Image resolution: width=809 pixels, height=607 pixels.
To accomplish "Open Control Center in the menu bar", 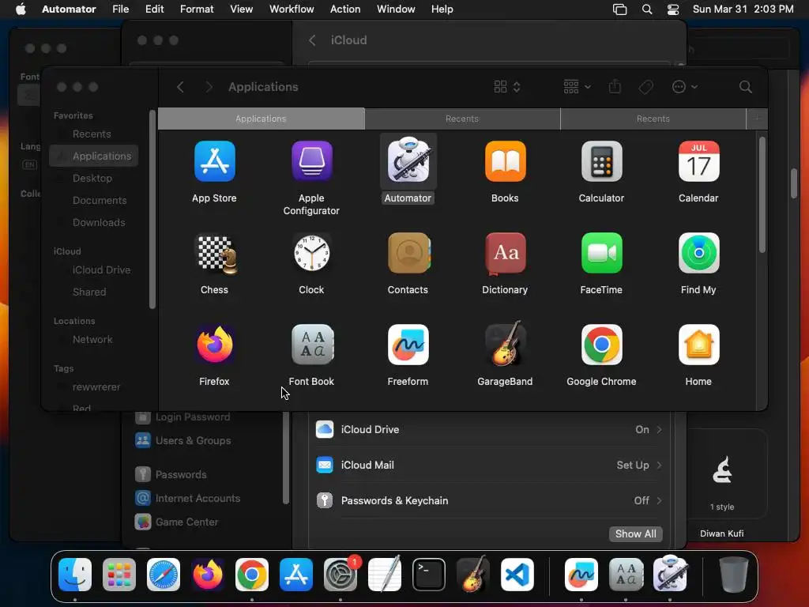I will coord(673,9).
